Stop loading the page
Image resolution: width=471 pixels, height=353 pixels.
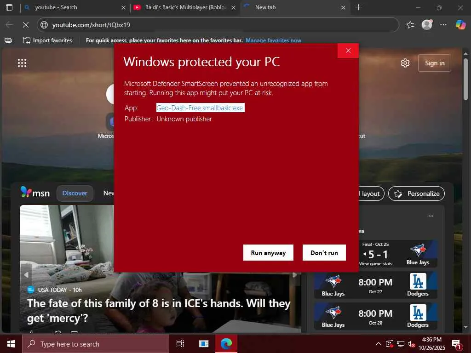coord(26,25)
